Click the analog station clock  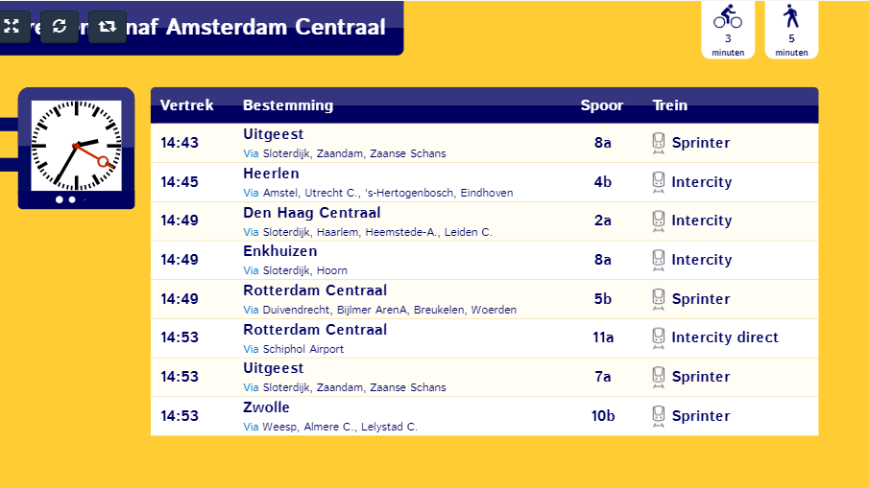pos(77,146)
